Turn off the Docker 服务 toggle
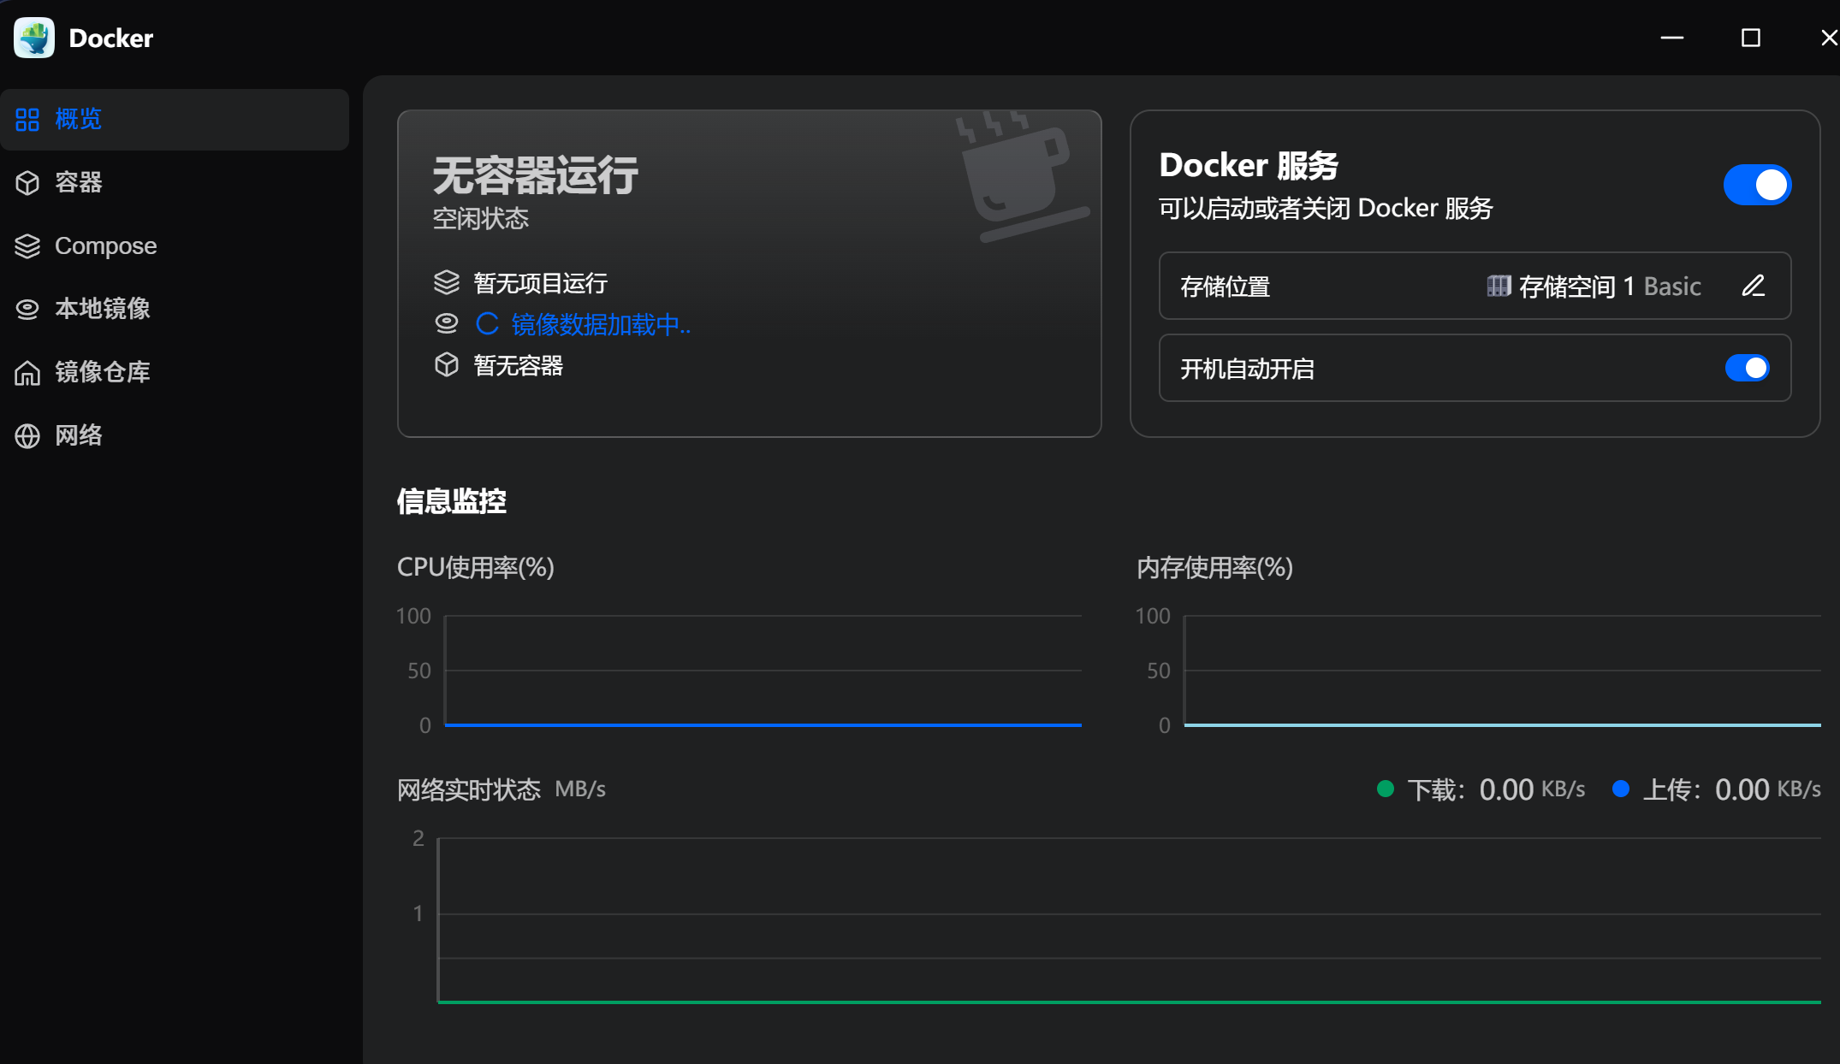 click(1756, 185)
